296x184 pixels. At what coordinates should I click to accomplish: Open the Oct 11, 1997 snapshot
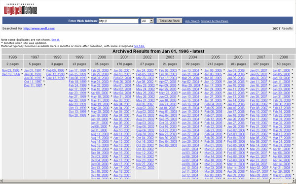click(33, 82)
